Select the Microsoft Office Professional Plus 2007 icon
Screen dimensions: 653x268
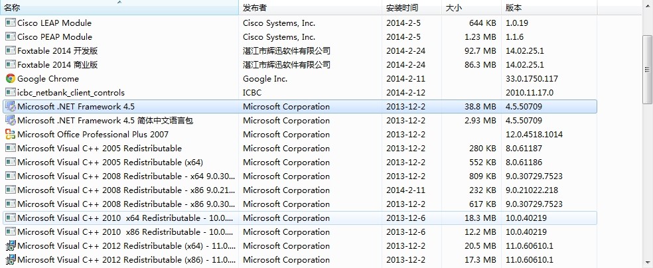(x=11, y=135)
